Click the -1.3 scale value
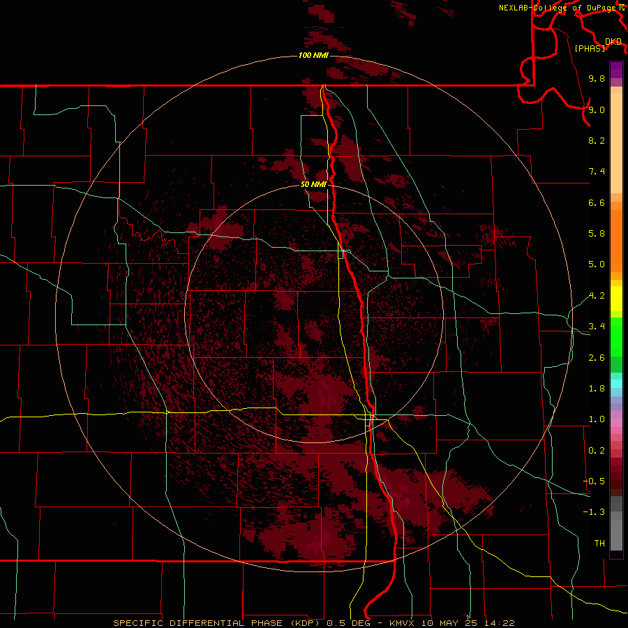 click(594, 512)
